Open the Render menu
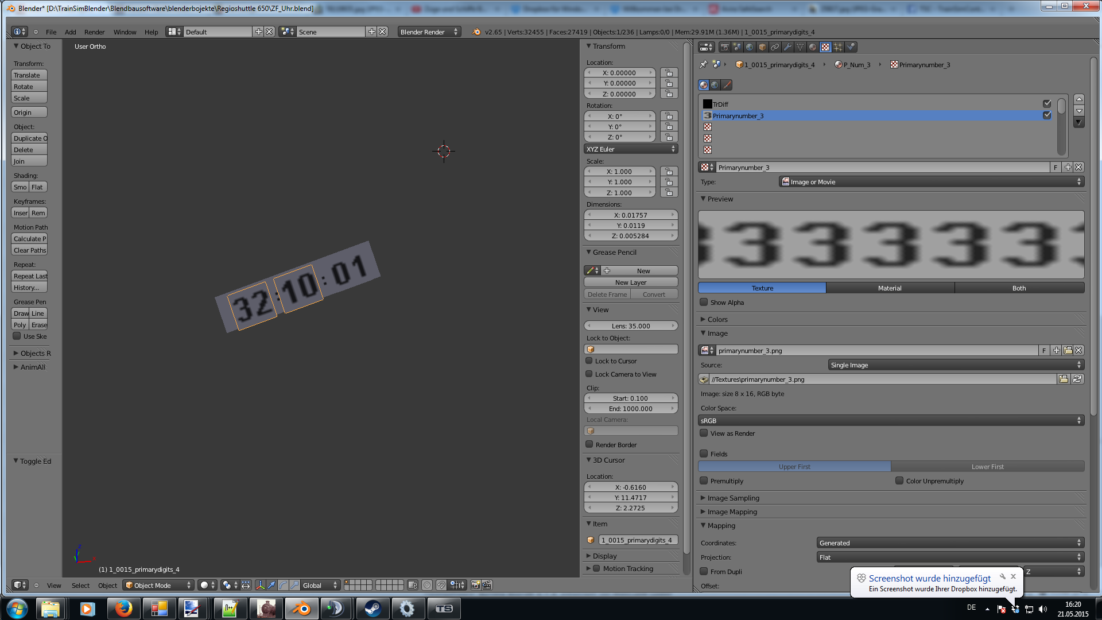The width and height of the screenshot is (1102, 620). (x=94, y=32)
